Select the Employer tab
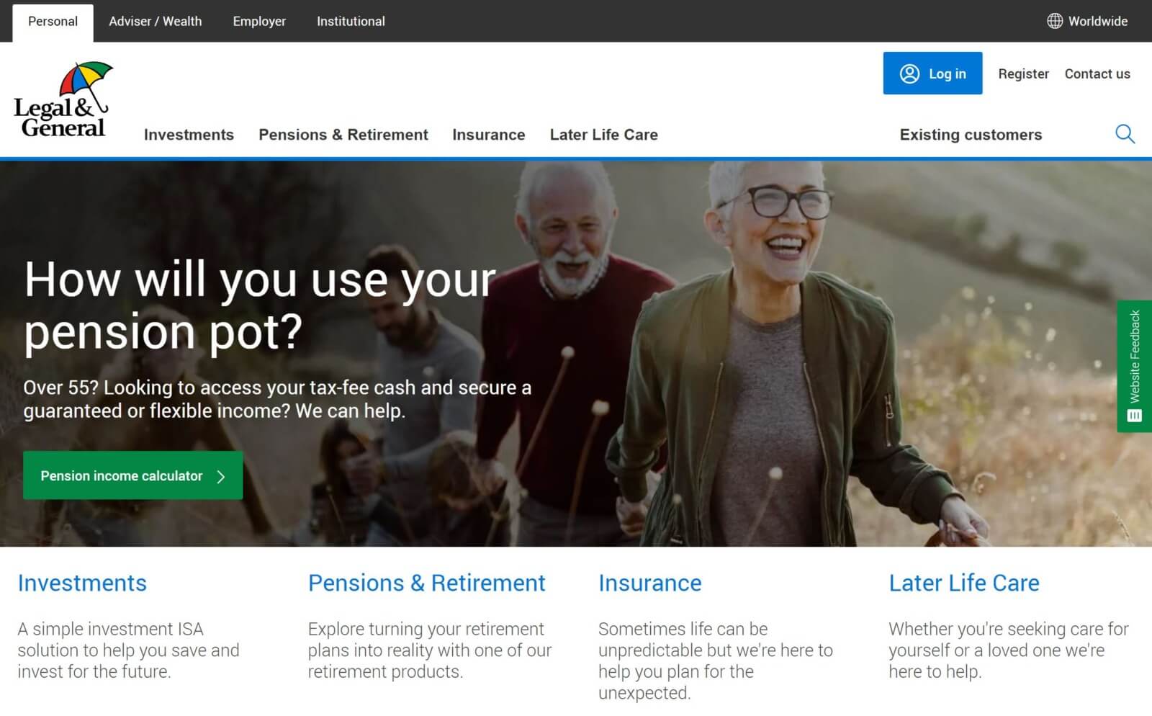 coord(259,22)
